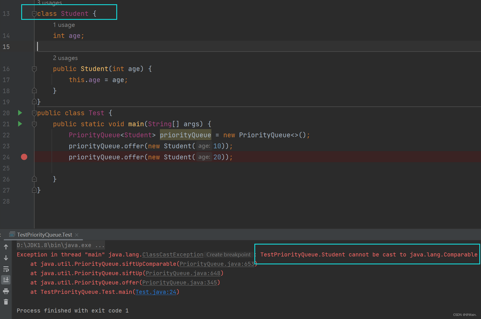Clear console with the trash icon
This screenshot has width=481, height=319.
click(6, 302)
